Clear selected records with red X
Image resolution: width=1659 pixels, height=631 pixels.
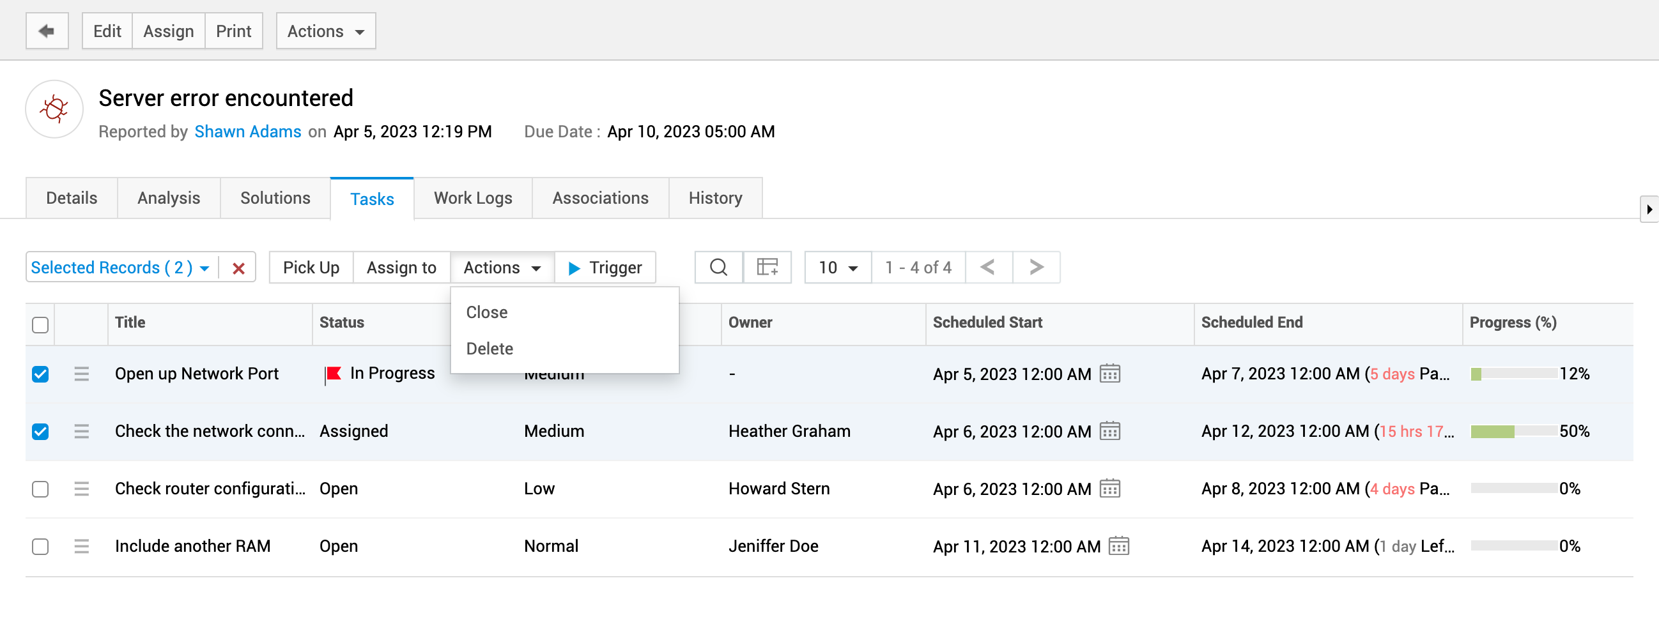point(238,268)
